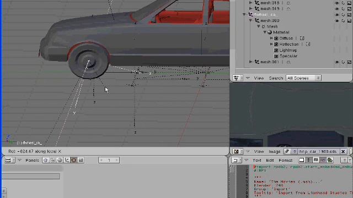The height and width of the screenshot is (198, 353).
Task: Toggle syntax highlighting AB button
Action: click(x=323, y=160)
